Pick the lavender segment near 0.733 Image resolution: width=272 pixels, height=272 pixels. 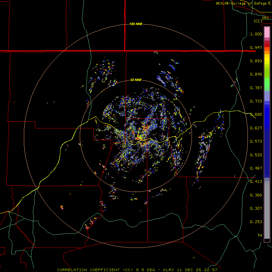tap(267, 96)
